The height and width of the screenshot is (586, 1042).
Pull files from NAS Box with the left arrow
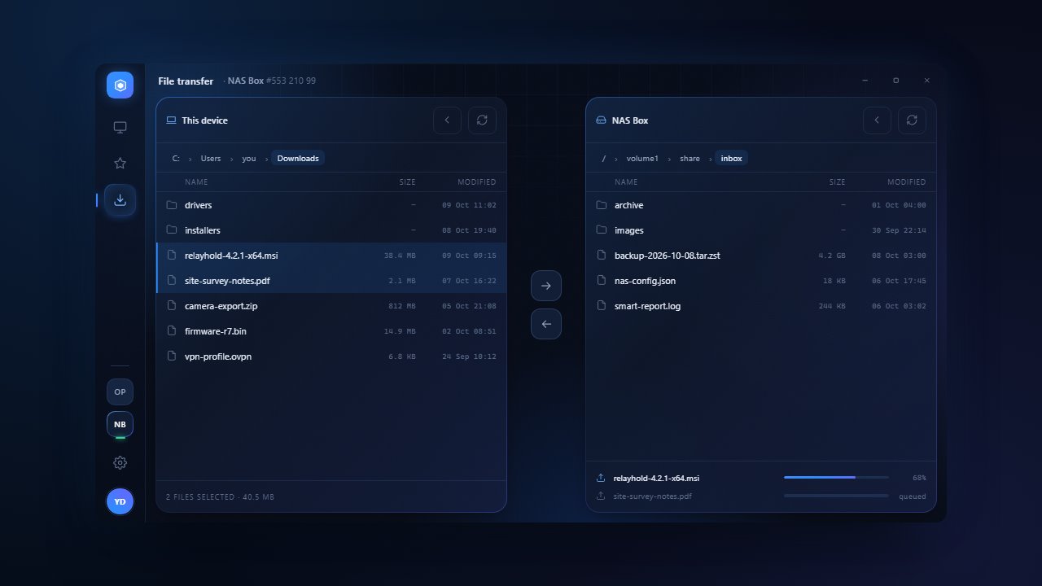tap(546, 324)
